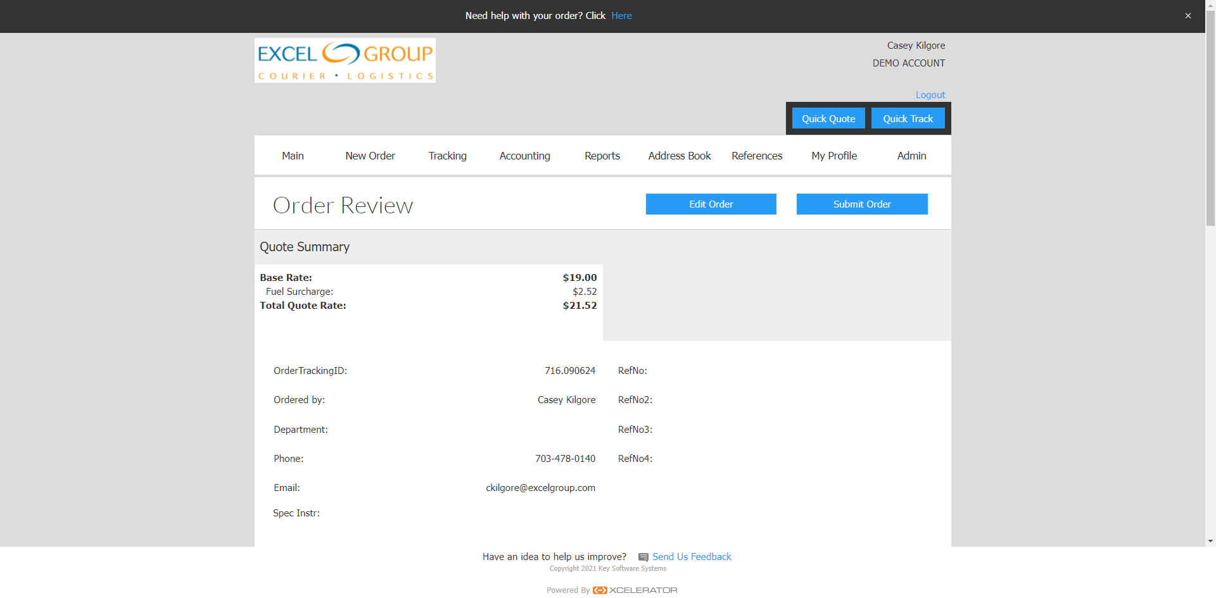Click the Phone: label

[289, 459]
